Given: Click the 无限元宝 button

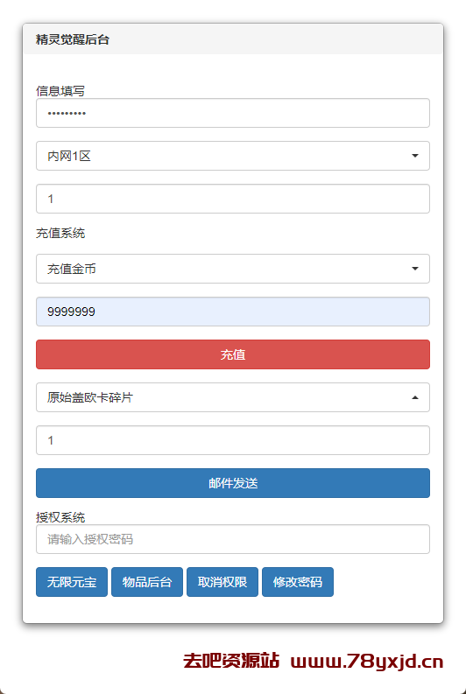Looking at the screenshot, I should point(72,582).
